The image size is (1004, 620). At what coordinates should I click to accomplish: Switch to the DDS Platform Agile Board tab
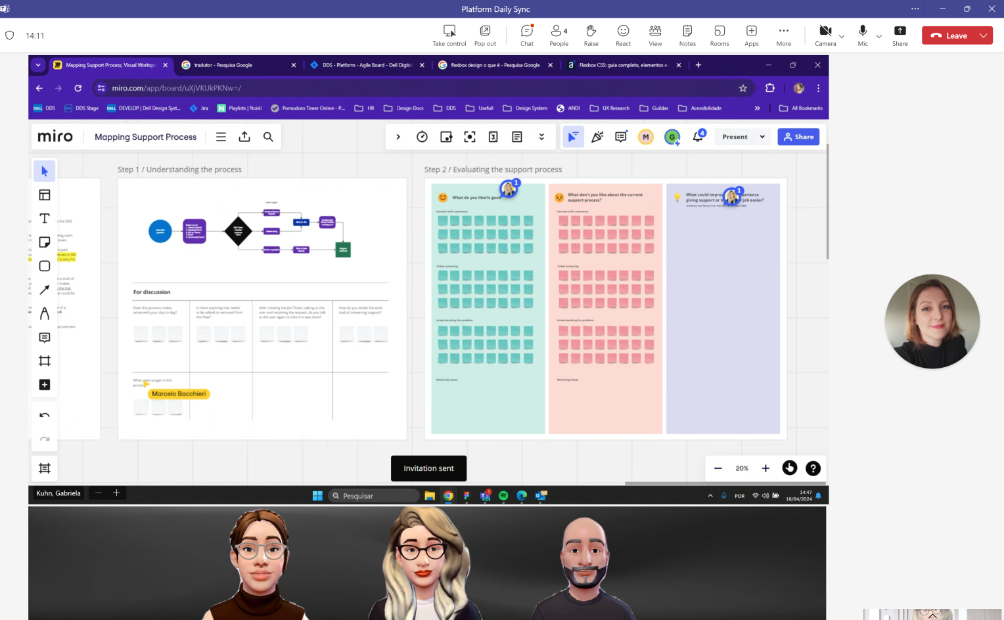pos(367,65)
